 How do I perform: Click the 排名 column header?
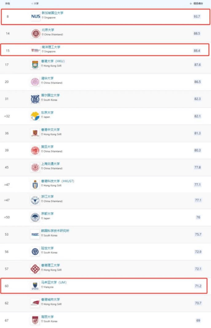7,3
